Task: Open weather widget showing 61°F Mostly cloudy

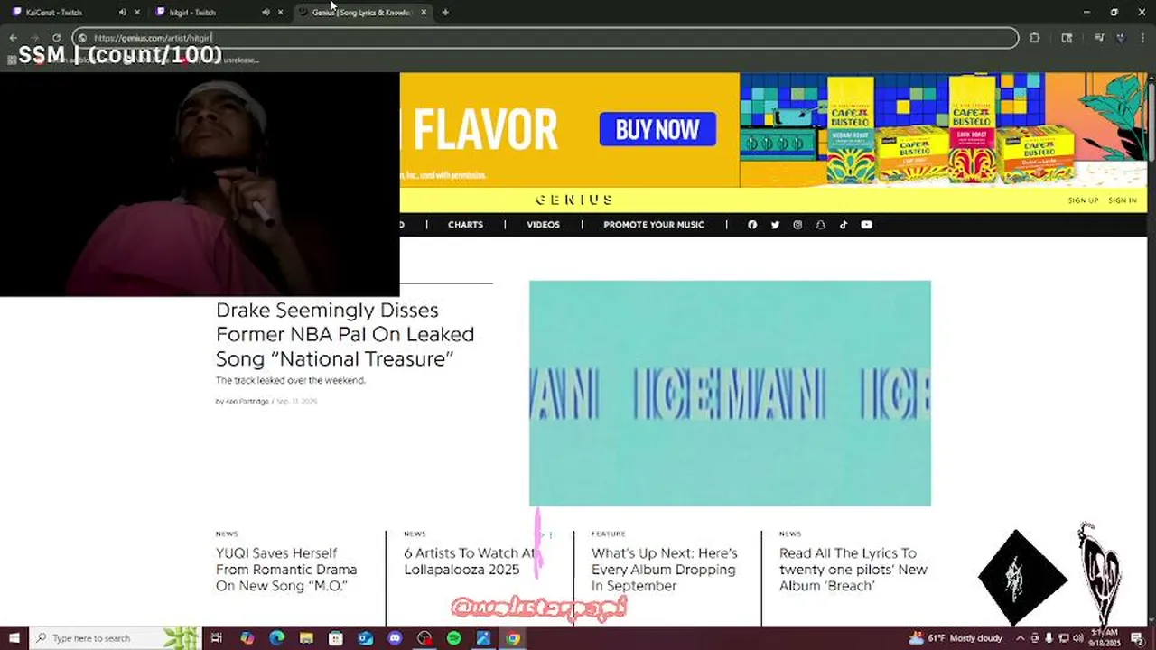Action: [x=956, y=638]
